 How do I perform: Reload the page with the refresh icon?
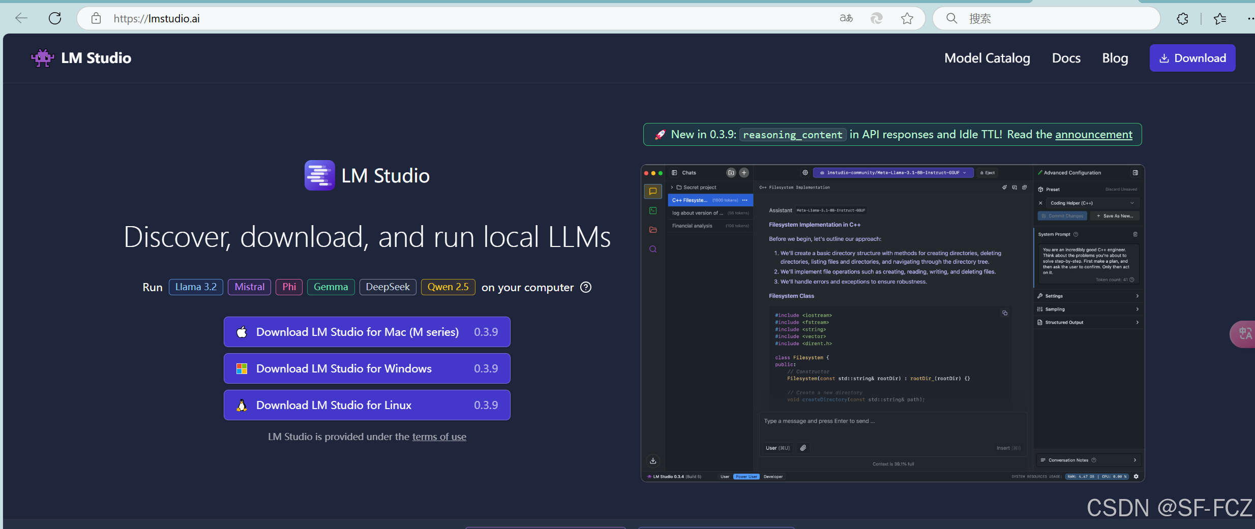tap(55, 18)
